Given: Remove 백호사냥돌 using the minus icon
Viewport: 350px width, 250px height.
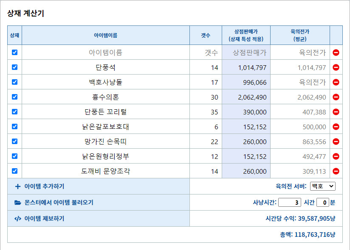Looking at the screenshot, I should coord(336,82).
